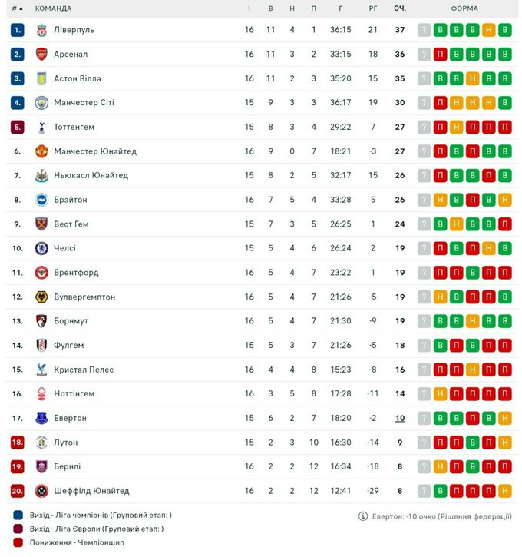Image resolution: width=522 pixels, height=557 pixels.
Task: Click the Arsenal club crest
Action: pyautogui.click(x=41, y=55)
